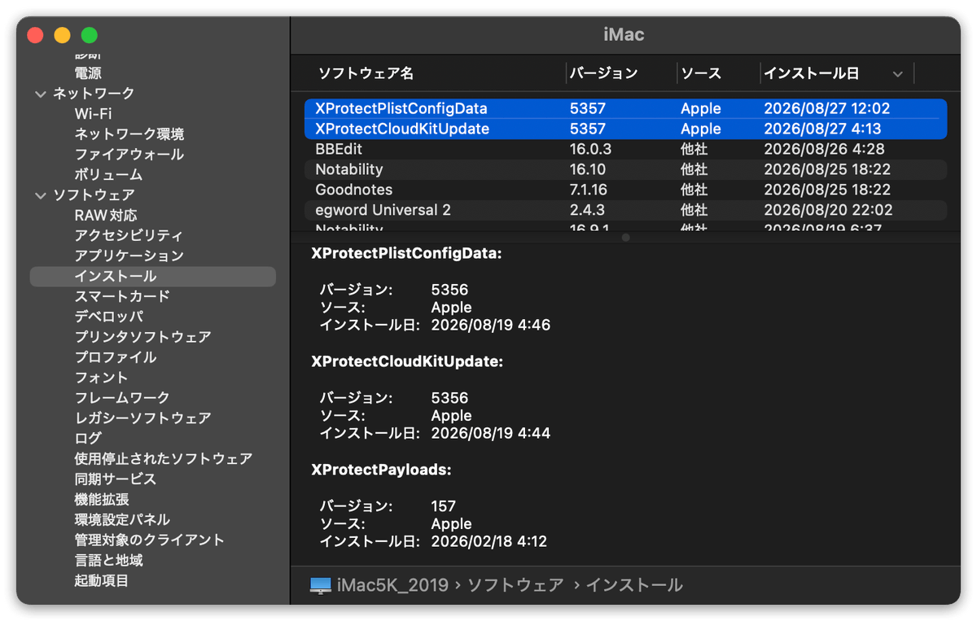Select the XProtectCloudKitUpdate row
Viewport: 977px width, 621px height.
click(625, 129)
